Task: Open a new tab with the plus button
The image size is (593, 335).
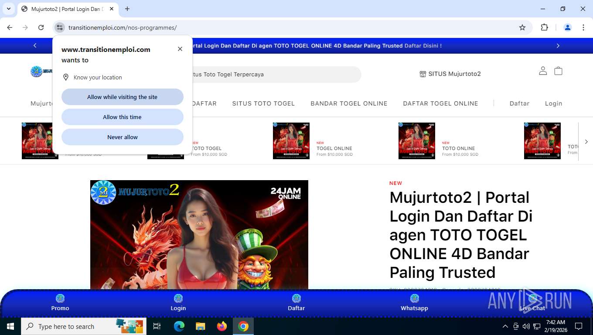Action: pyautogui.click(x=127, y=9)
